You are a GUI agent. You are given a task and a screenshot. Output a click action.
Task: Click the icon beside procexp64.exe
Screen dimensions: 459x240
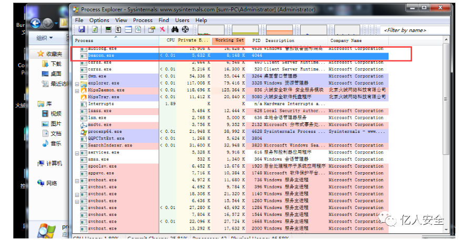(84, 132)
